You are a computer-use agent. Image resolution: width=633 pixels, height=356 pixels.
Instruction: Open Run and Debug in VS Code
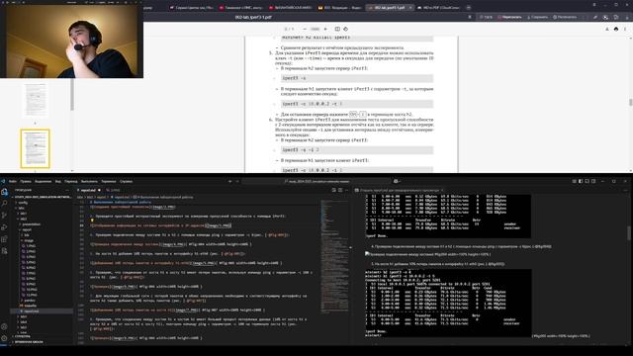[4, 227]
